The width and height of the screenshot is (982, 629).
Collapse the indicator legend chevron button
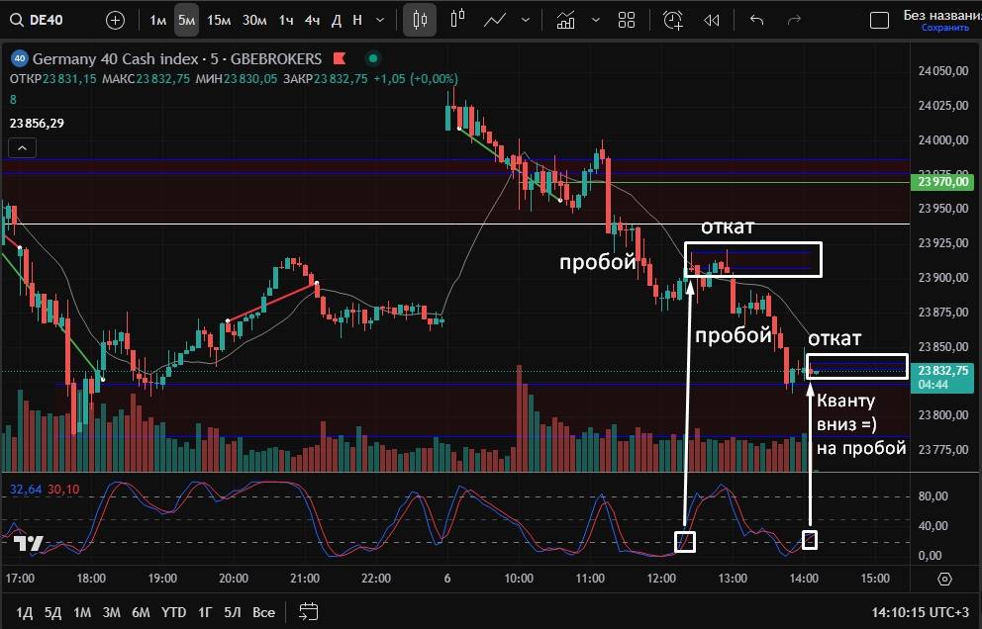pyautogui.click(x=23, y=148)
